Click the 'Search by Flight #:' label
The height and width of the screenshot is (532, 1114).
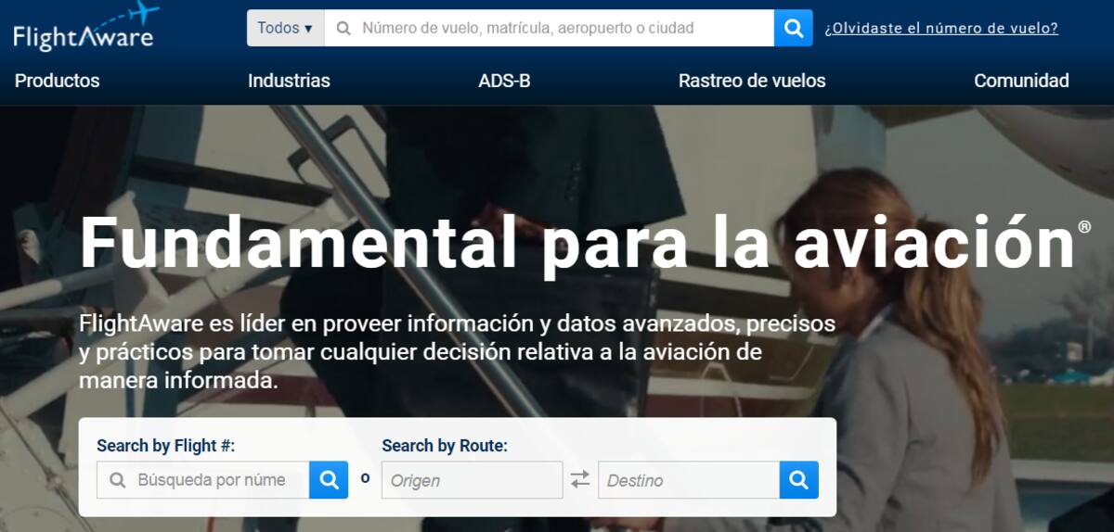tap(166, 446)
